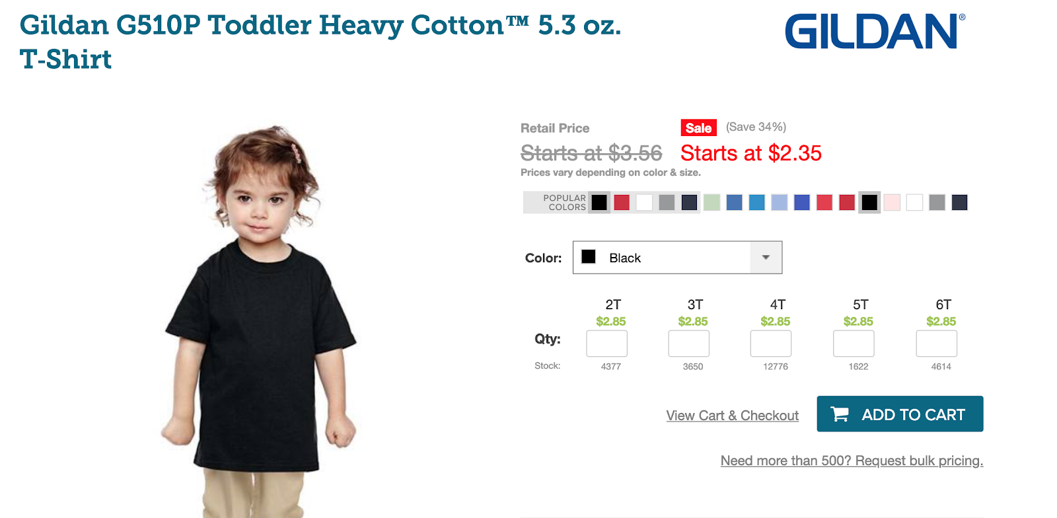Click the shopping cart icon on Add to Cart
This screenshot has width=1057, height=518.
(x=840, y=414)
